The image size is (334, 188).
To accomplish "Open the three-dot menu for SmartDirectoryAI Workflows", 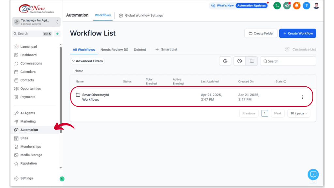I will (302, 97).
